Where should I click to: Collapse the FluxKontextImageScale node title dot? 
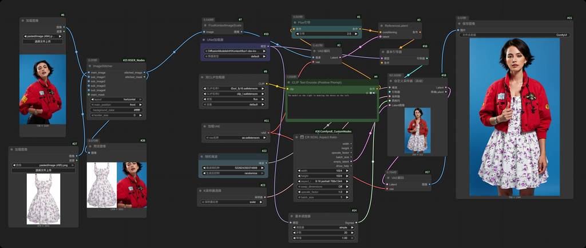pyautogui.click(x=205, y=25)
